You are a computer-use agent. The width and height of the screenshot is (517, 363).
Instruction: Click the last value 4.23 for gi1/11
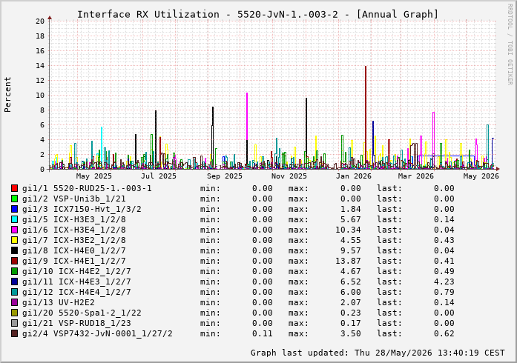point(444,282)
